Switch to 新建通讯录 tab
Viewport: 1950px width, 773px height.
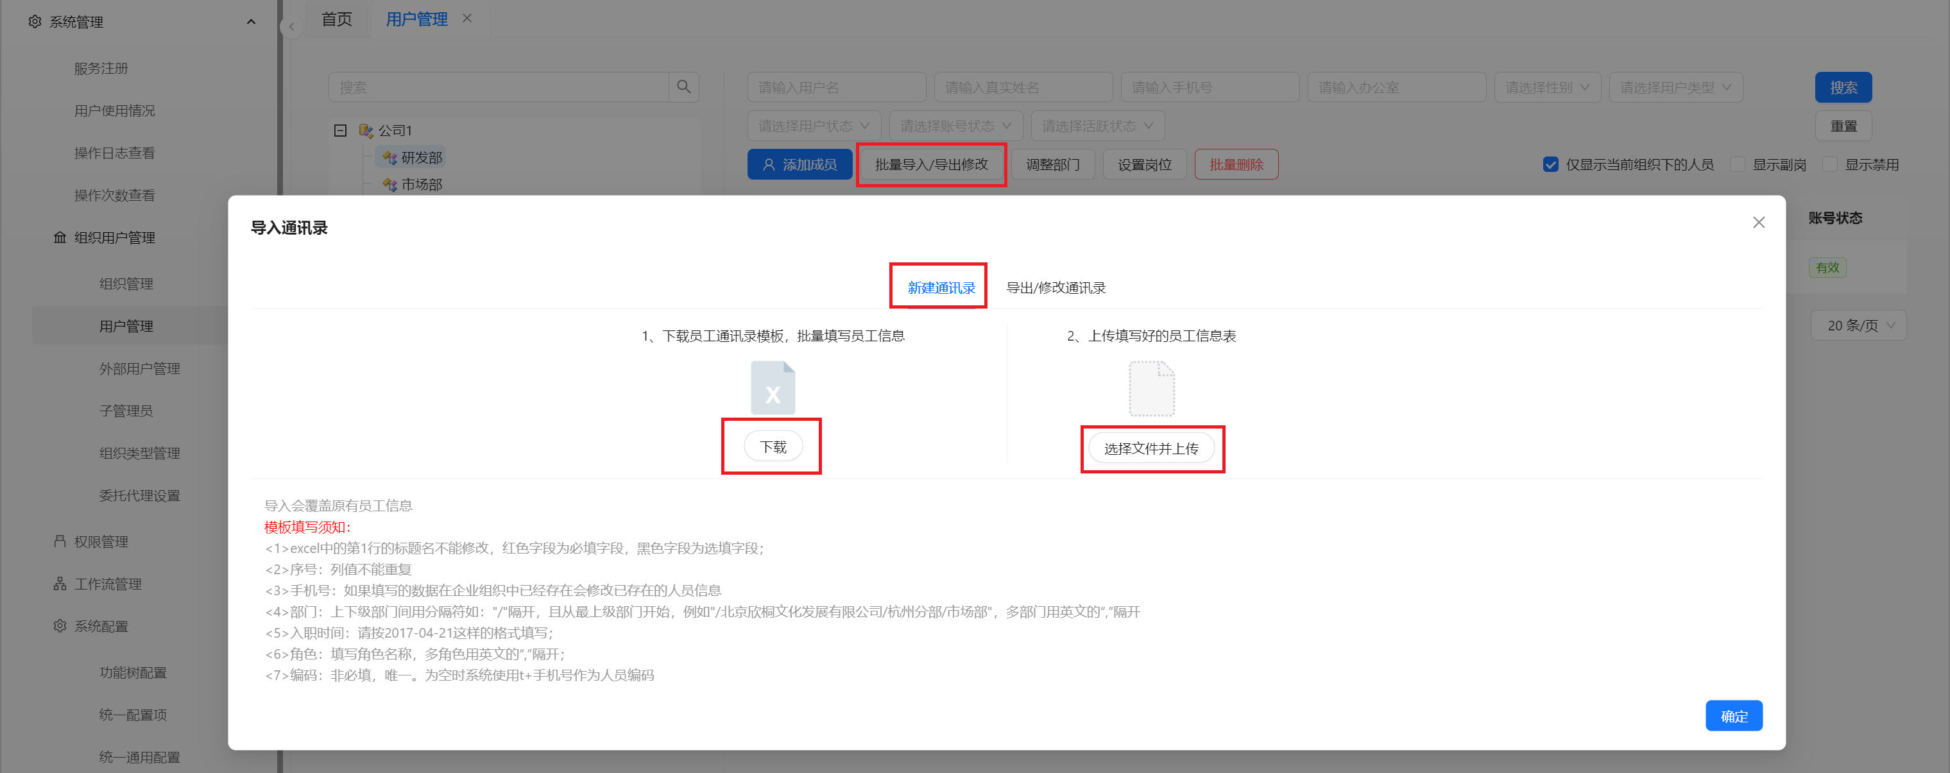tap(941, 287)
